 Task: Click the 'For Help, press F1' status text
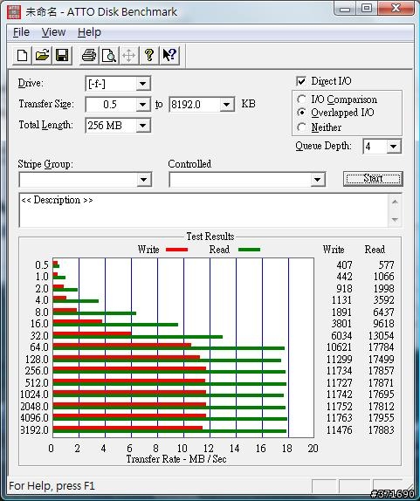click(52, 486)
